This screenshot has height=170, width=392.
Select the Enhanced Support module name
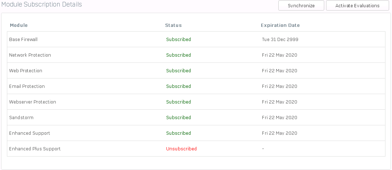[30, 133]
